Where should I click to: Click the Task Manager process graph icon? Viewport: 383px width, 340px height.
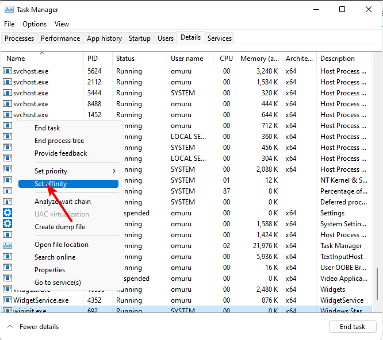(x=7, y=245)
